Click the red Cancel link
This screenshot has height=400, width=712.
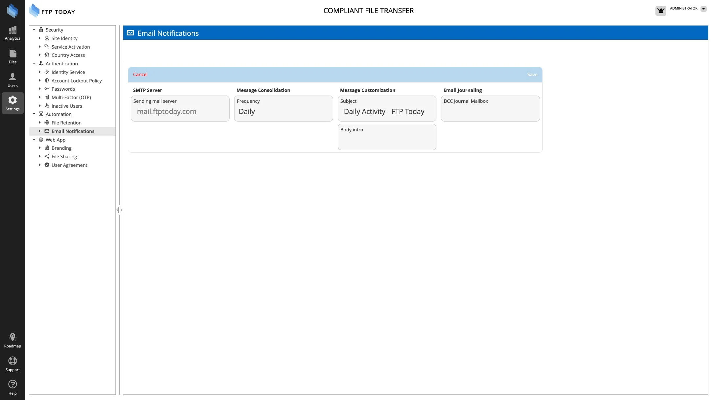[x=140, y=75]
